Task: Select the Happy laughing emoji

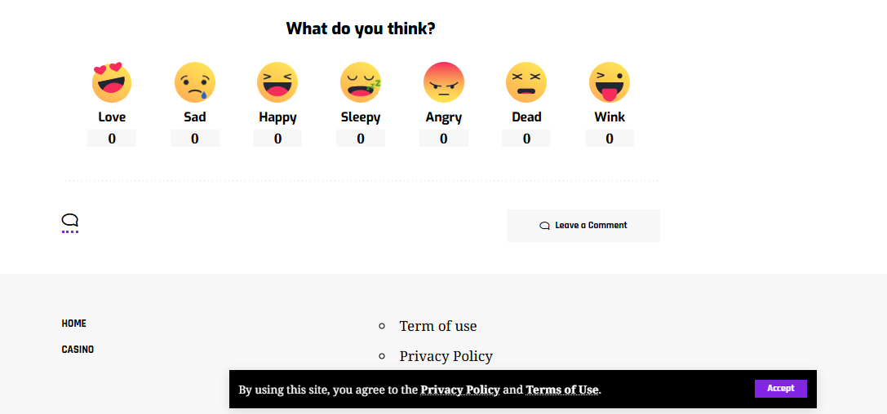Action: coord(277,82)
